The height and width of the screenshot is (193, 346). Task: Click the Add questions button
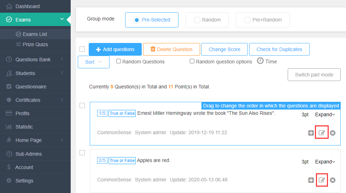(x=115, y=49)
